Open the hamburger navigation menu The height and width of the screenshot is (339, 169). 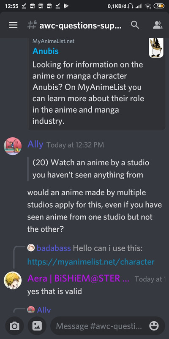13,25
